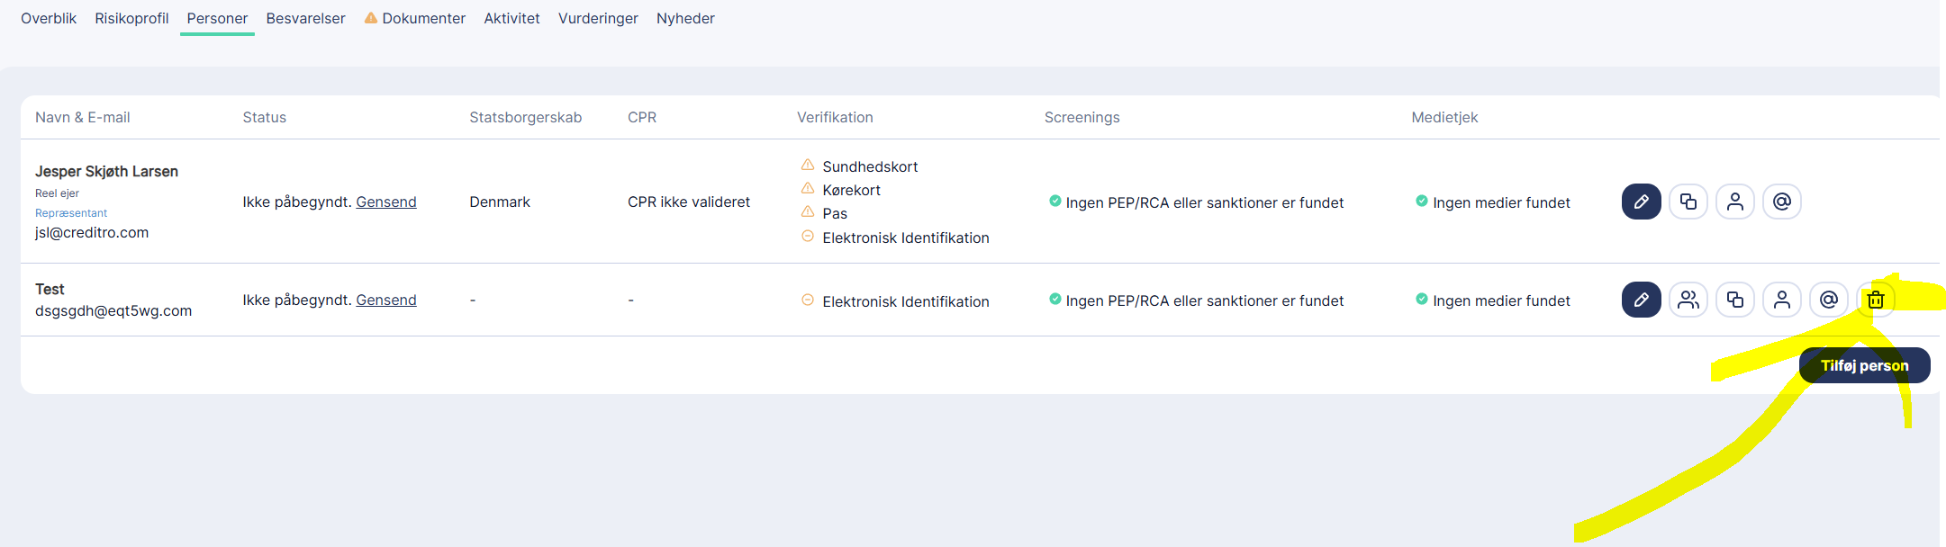The width and height of the screenshot is (1946, 547).
Task: Click the CPR ikke valideret cell
Action: pos(689,202)
